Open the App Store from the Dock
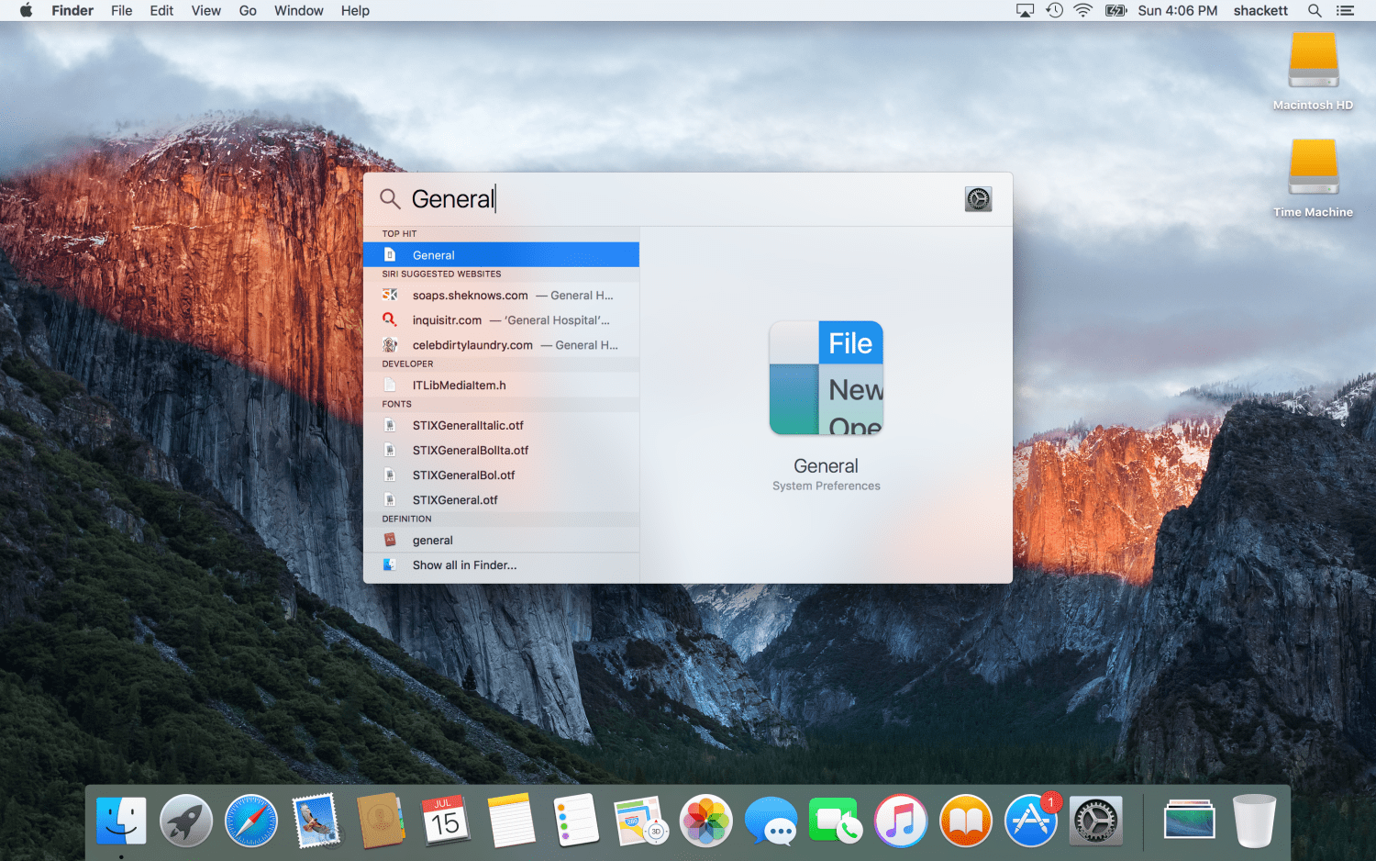1376x861 pixels. (1031, 820)
